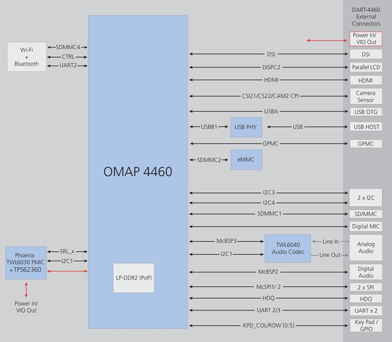The height and width of the screenshot is (342, 392).
Task: Click the HDQ bus line label
Action: click(268, 298)
